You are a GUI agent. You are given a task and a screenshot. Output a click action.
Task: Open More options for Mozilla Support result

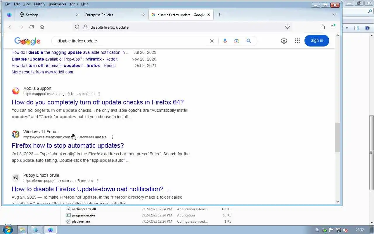99,94
